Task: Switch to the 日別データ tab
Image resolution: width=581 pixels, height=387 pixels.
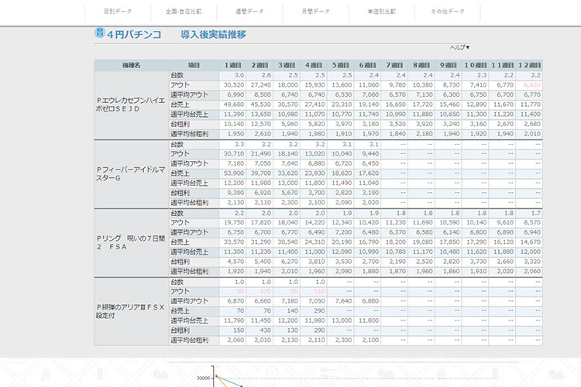Action: tap(118, 12)
